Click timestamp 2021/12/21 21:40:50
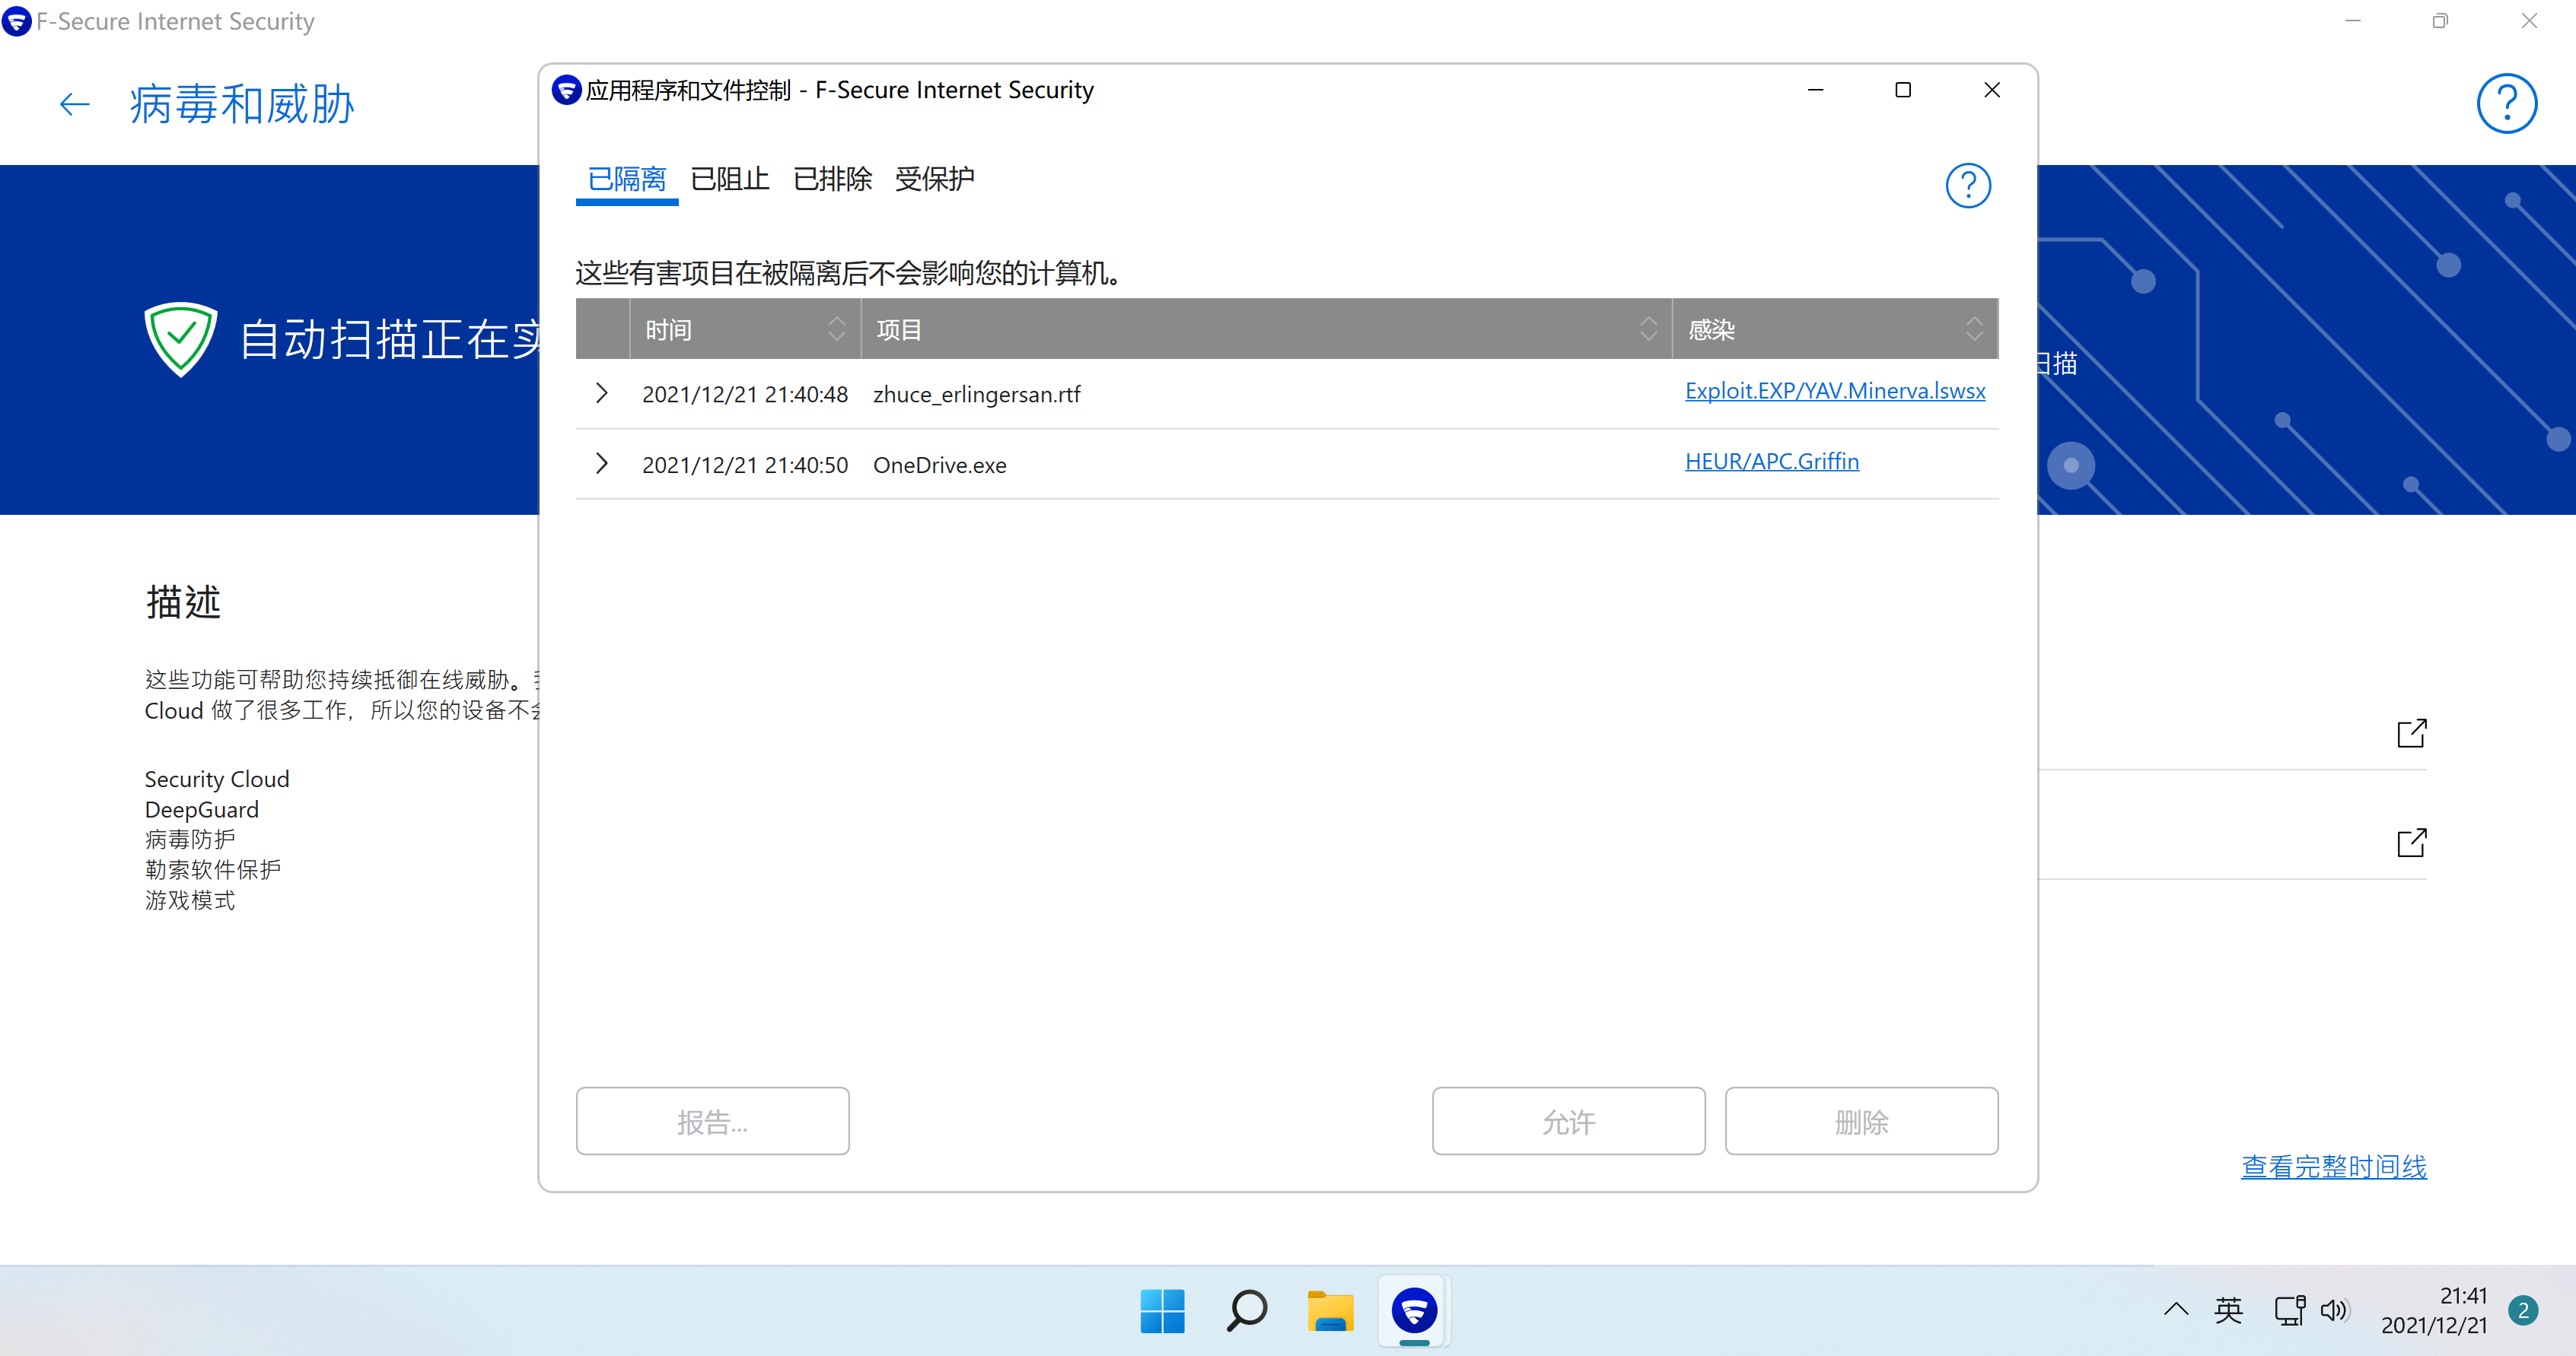The width and height of the screenshot is (2576, 1356). coord(744,465)
